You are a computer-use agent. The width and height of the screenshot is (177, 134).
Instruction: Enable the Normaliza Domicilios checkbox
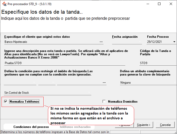point(104,102)
